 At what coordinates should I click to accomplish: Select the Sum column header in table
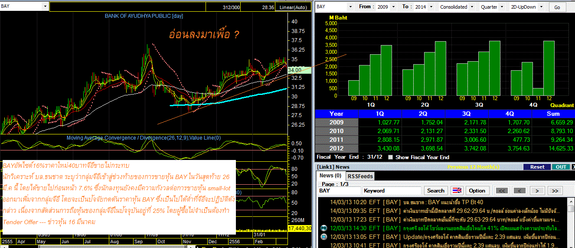(553, 114)
